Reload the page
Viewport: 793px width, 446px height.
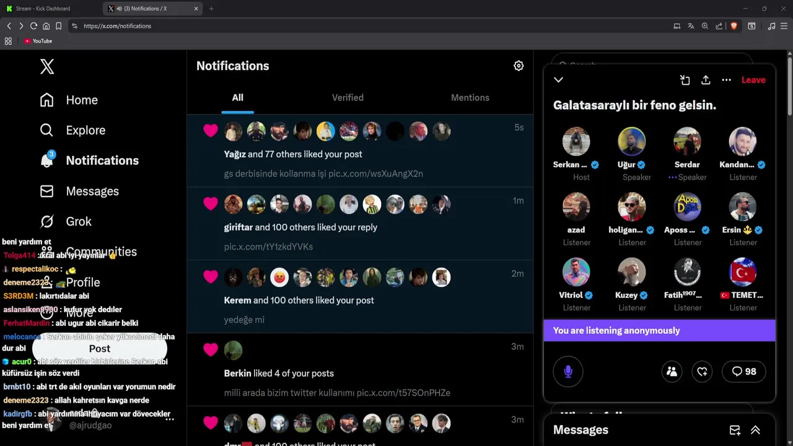33,26
